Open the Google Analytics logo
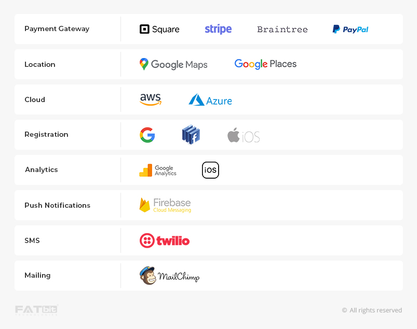This screenshot has height=329, width=417. [x=158, y=170]
